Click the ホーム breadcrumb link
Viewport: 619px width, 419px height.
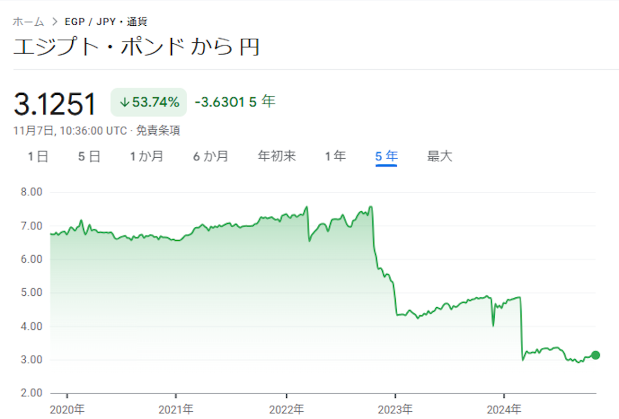point(28,22)
